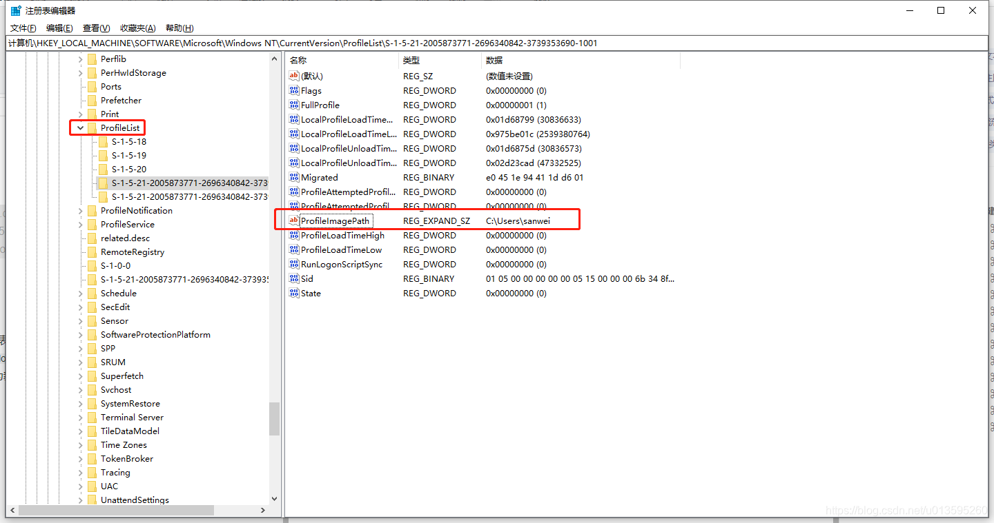Viewport: 994px width, 523px height.
Task: Open the 文件(F) menu
Action: pyautogui.click(x=23, y=28)
